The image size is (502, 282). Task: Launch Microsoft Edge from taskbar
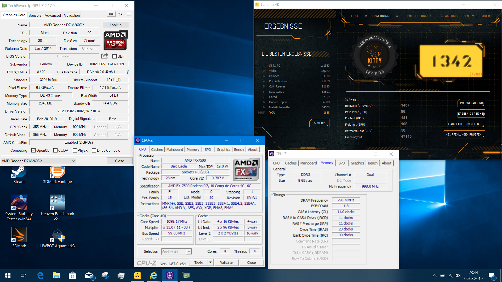coord(40,275)
